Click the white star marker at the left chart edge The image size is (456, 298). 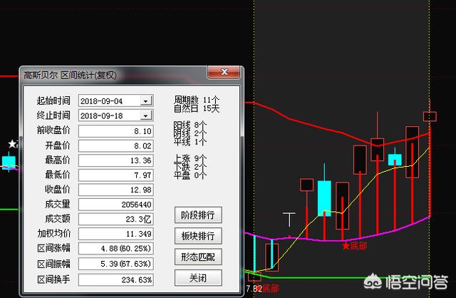(x=13, y=144)
